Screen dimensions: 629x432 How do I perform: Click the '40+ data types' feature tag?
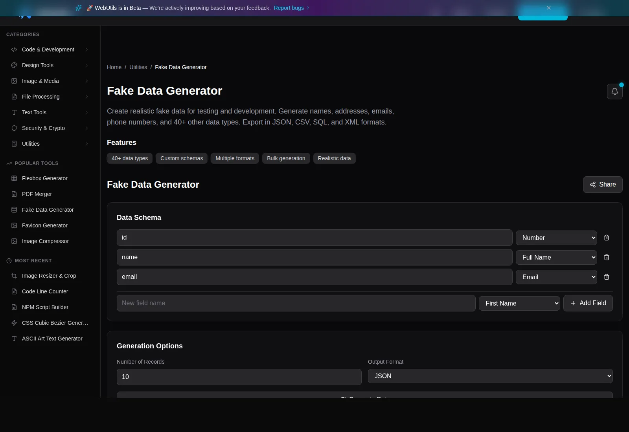point(130,158)
